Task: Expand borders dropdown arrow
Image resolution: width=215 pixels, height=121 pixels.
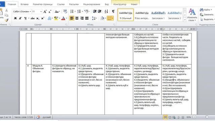Action: click(x=113, y=18)
